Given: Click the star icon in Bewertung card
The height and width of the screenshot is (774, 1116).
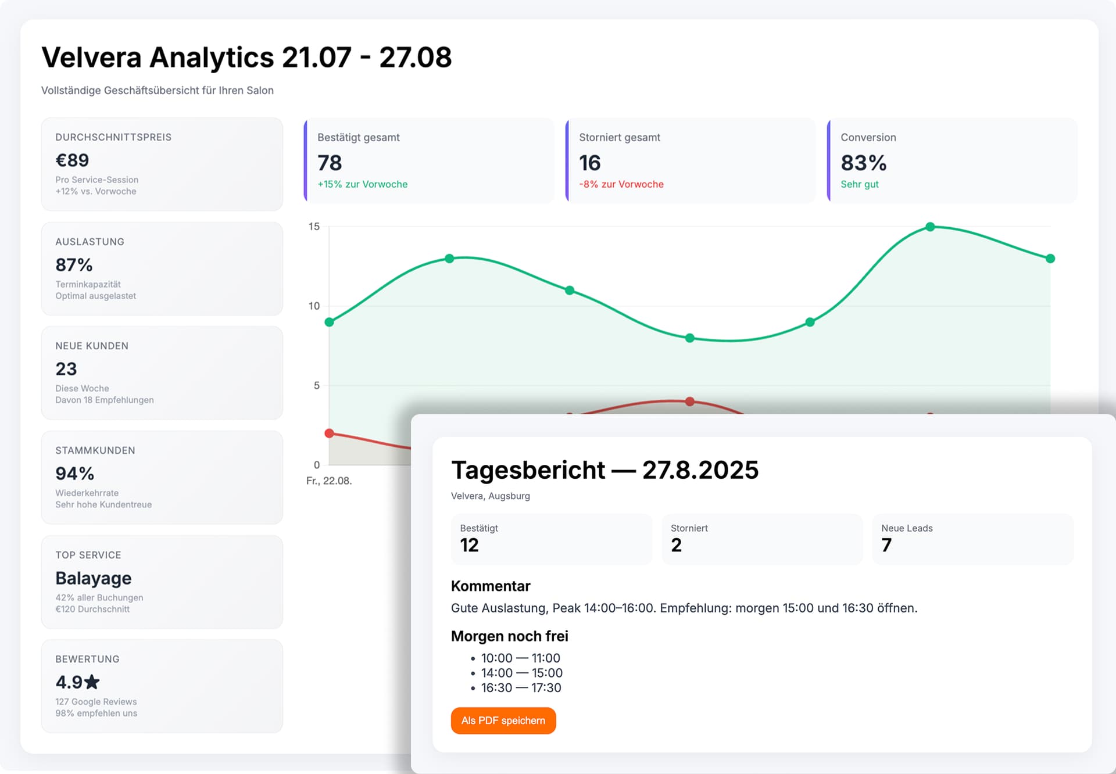Looking at the screenshot, I should point(92,682).
